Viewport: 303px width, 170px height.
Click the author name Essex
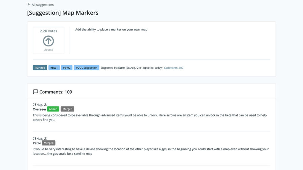[x=122, y=68]
